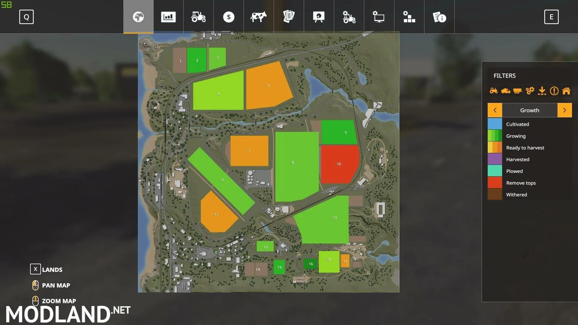Click the E next page key button

click(x=551, y=17)
